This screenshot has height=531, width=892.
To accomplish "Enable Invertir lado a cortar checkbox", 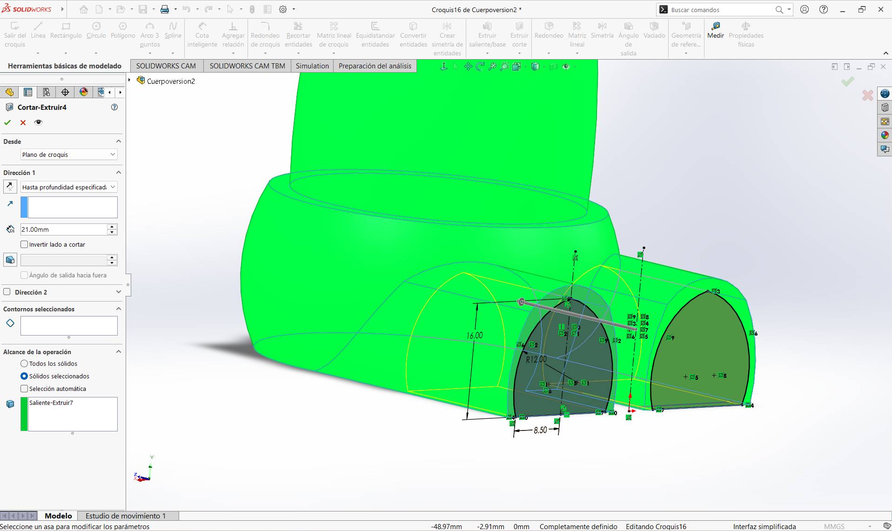I will point(25,244).
